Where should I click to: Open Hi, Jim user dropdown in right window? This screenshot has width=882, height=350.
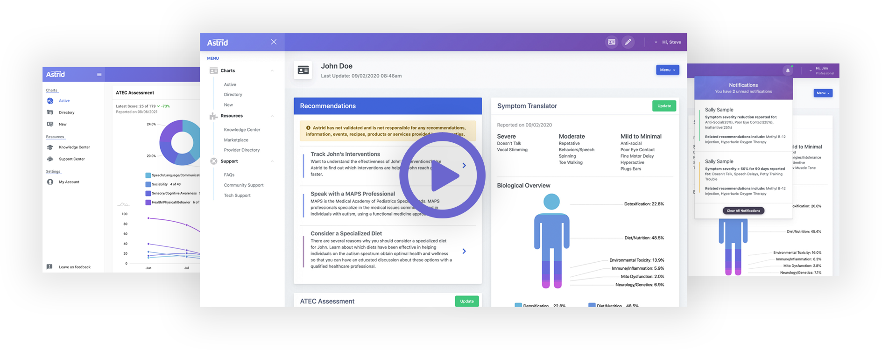(x=822, y=70)
